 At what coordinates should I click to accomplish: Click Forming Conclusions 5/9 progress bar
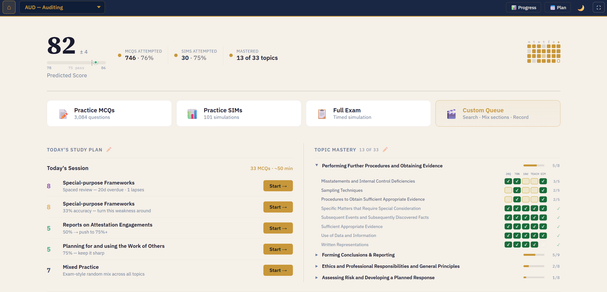click(x=534, y=255)
